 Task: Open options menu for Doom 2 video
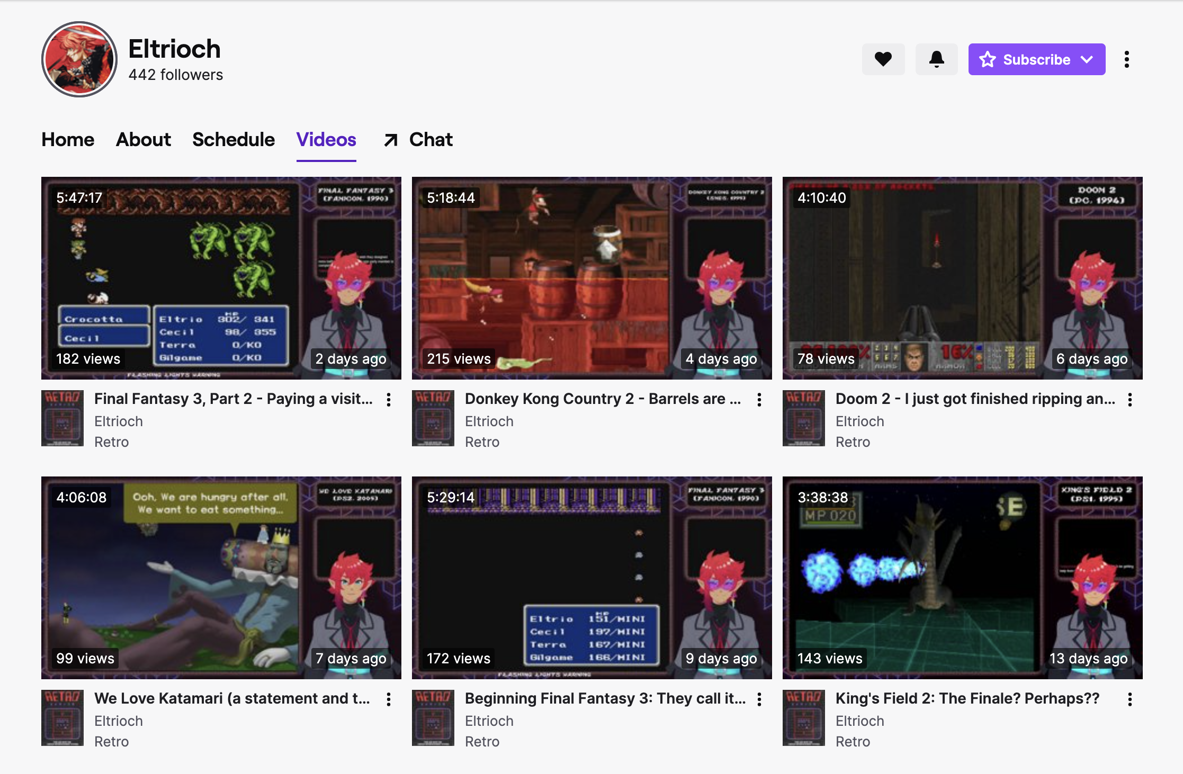point(1130,400)
